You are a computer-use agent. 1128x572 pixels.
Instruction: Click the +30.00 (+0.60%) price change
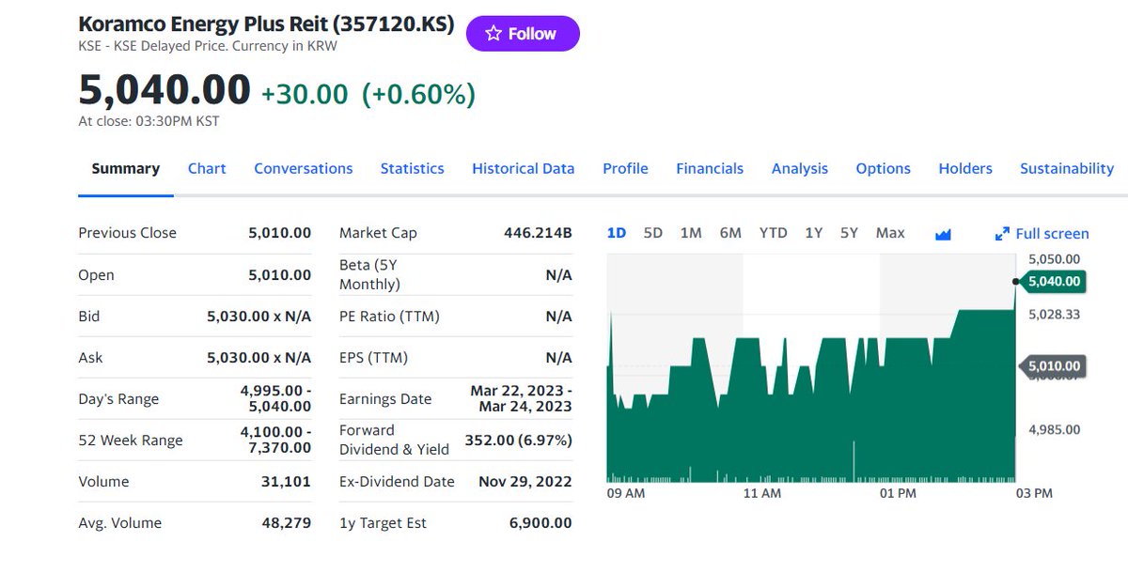point(368,94)
